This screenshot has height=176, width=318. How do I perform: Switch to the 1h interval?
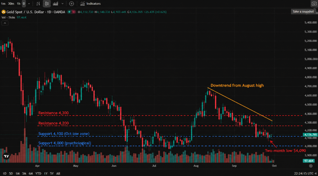tap(18, 4)
